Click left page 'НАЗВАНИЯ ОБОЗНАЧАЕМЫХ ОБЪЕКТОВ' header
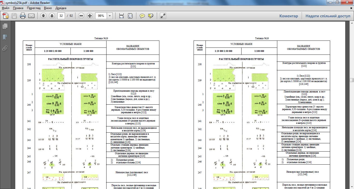The height and width of the screenshot is (189, 354). 133,47
